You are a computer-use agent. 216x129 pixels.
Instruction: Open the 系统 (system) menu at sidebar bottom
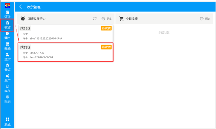coord(7,121)
